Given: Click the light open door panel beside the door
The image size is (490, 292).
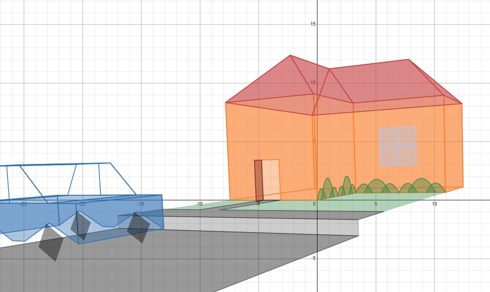Looking at the screenshot, I should pyautogui.click(x=271, y=179).
